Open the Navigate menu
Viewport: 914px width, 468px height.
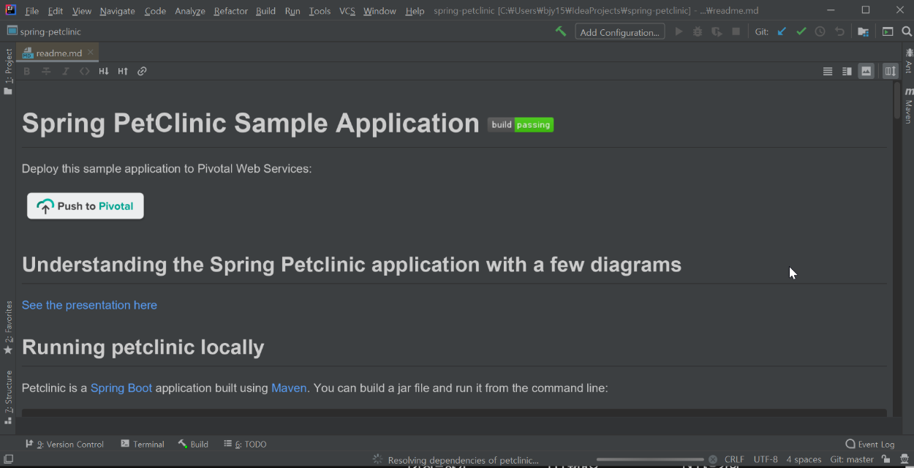(118, 11)
